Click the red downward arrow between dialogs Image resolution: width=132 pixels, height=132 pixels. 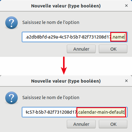(64, 66)
